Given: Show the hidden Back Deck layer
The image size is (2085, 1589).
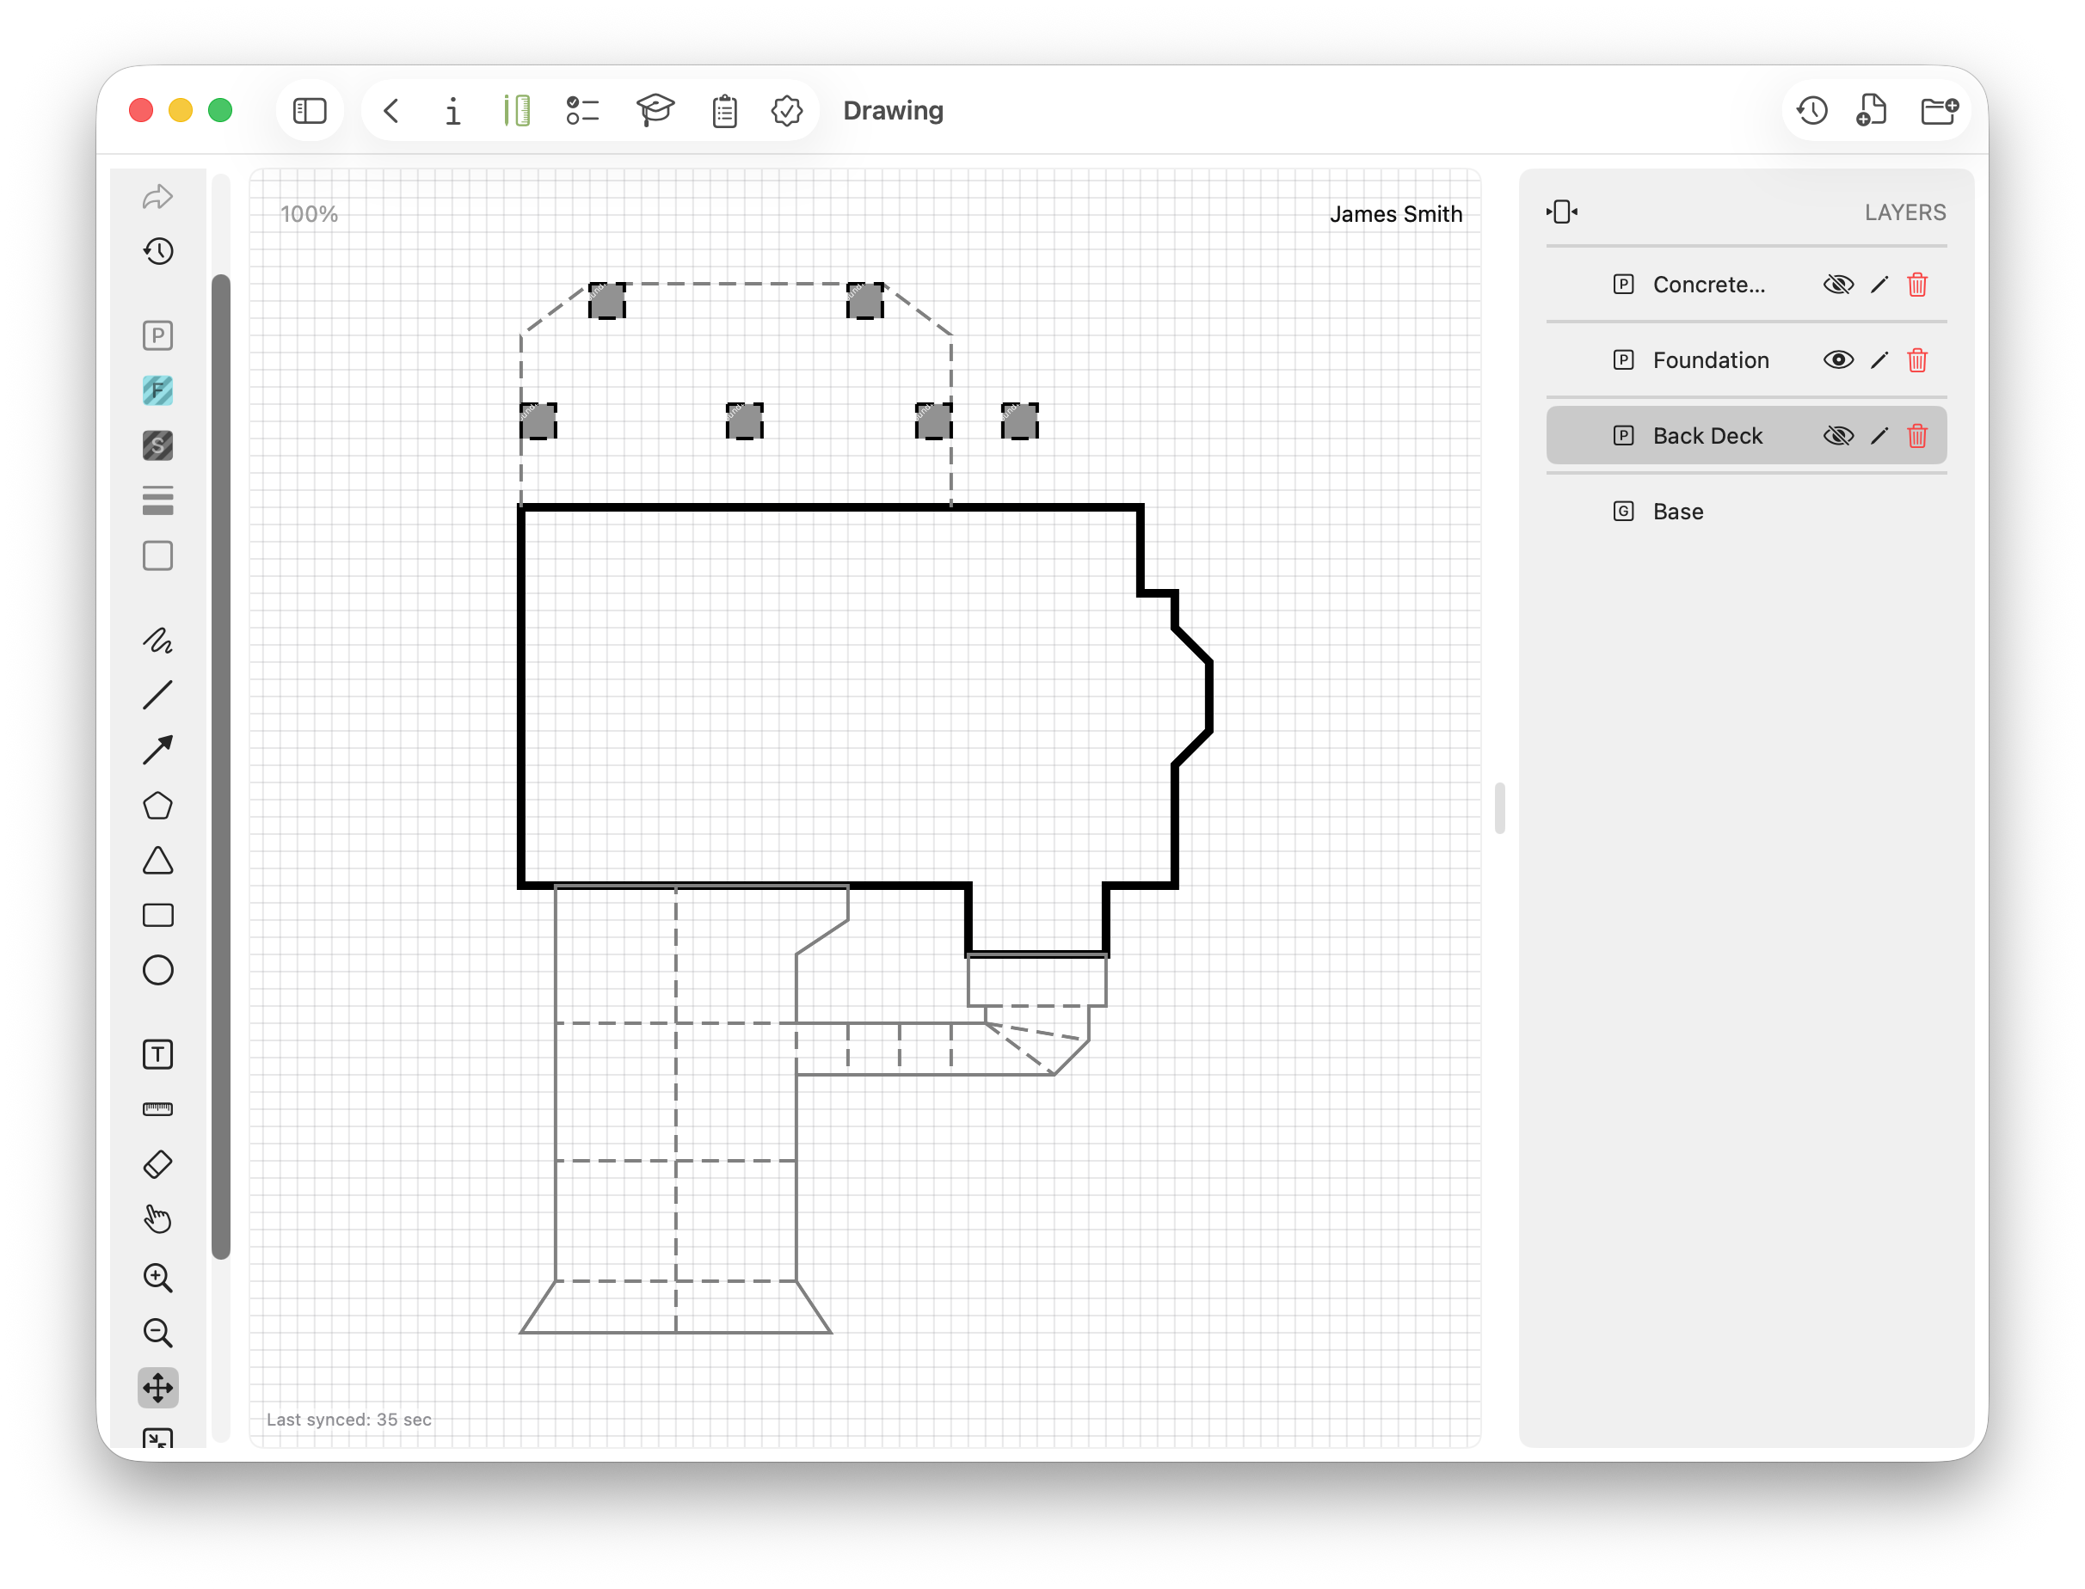Looking at the screenshot, I should [x=1838, y=436].
